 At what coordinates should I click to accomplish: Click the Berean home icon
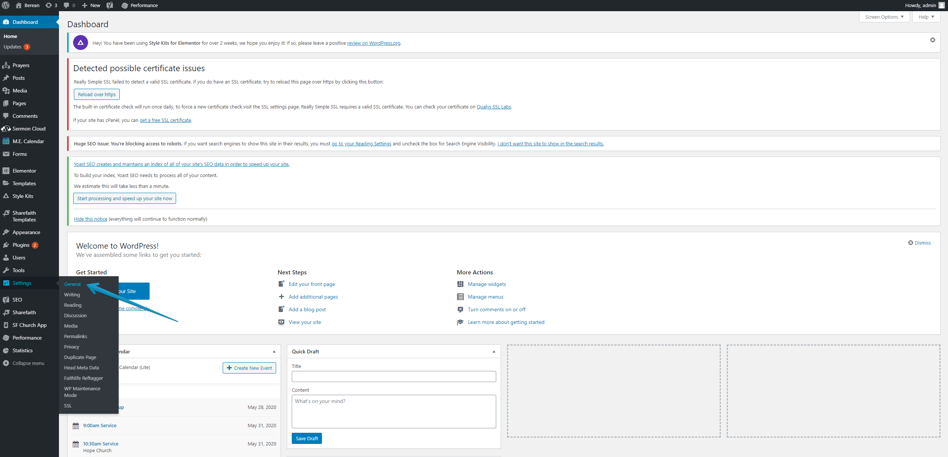coord(18,5)
